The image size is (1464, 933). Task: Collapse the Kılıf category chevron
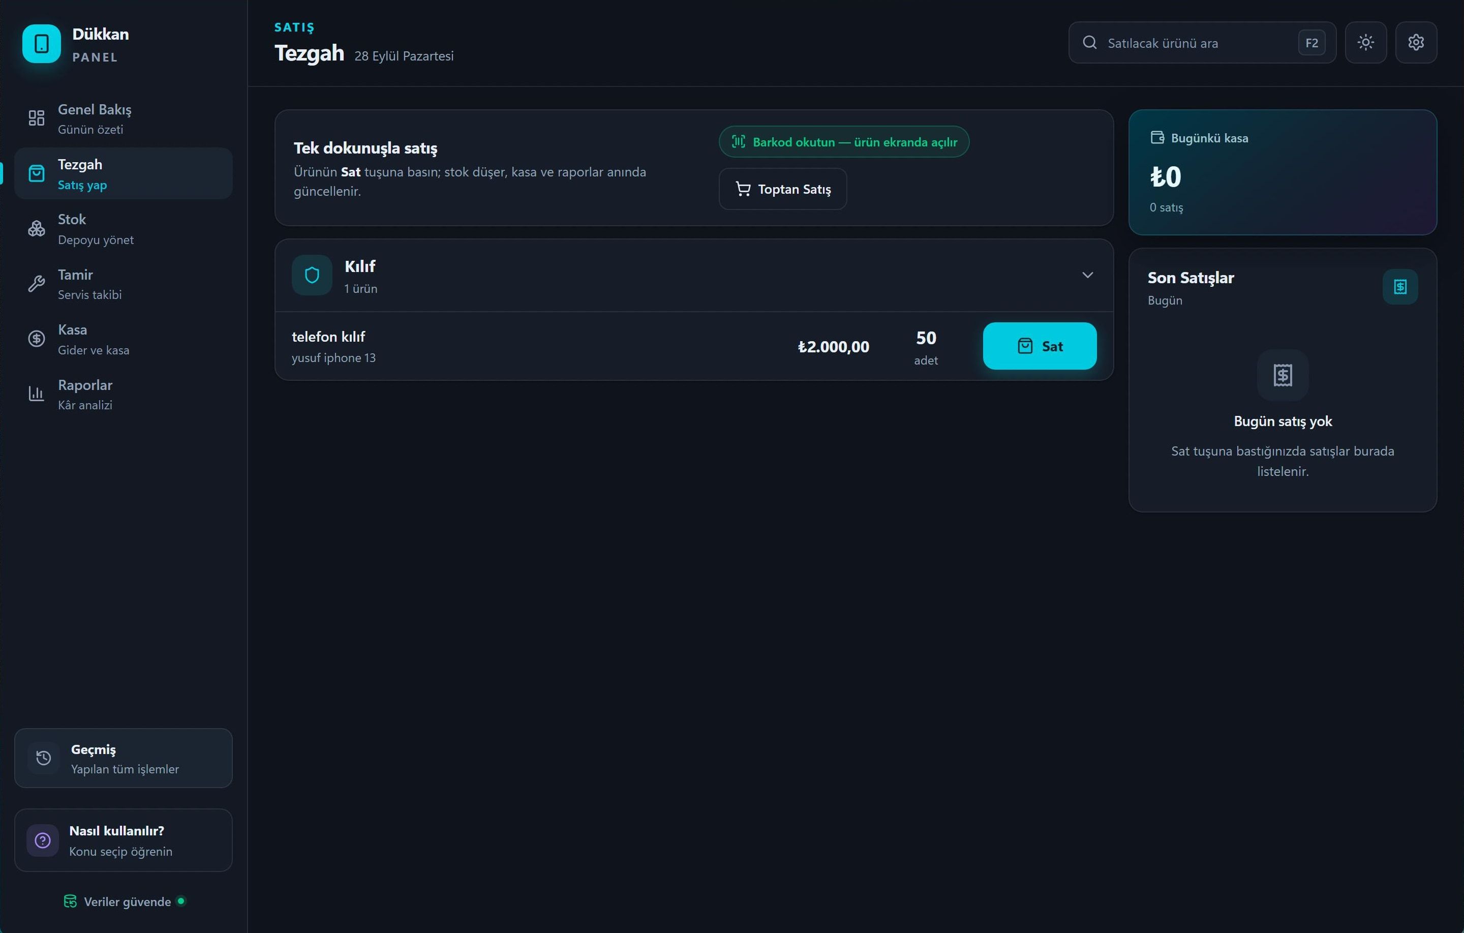(1088, 275)
